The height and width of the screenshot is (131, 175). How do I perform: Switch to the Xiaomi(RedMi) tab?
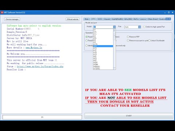coord(117,19)
